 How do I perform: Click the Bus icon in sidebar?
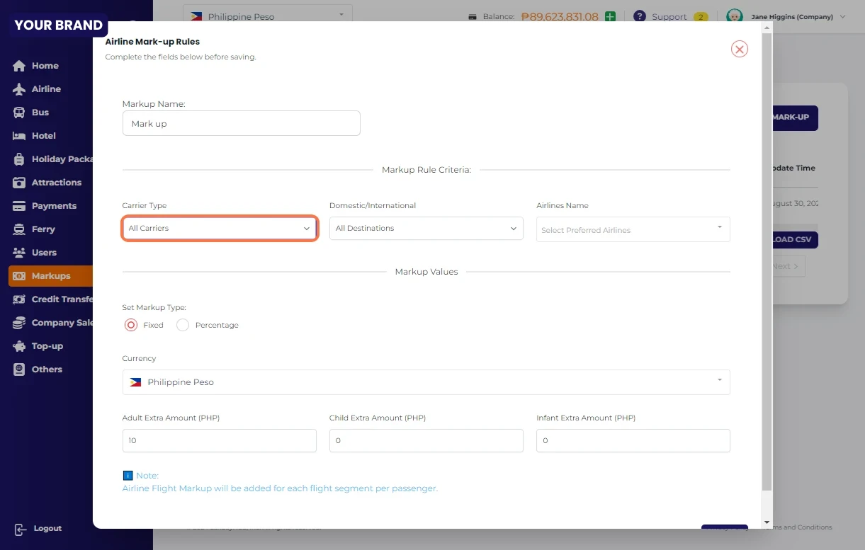[x=19, y=113]
